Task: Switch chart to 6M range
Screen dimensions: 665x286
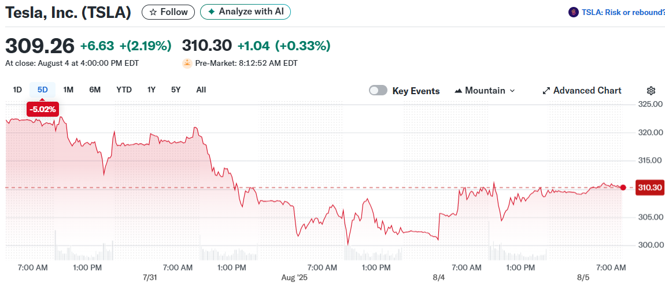Action: [95, 90]
